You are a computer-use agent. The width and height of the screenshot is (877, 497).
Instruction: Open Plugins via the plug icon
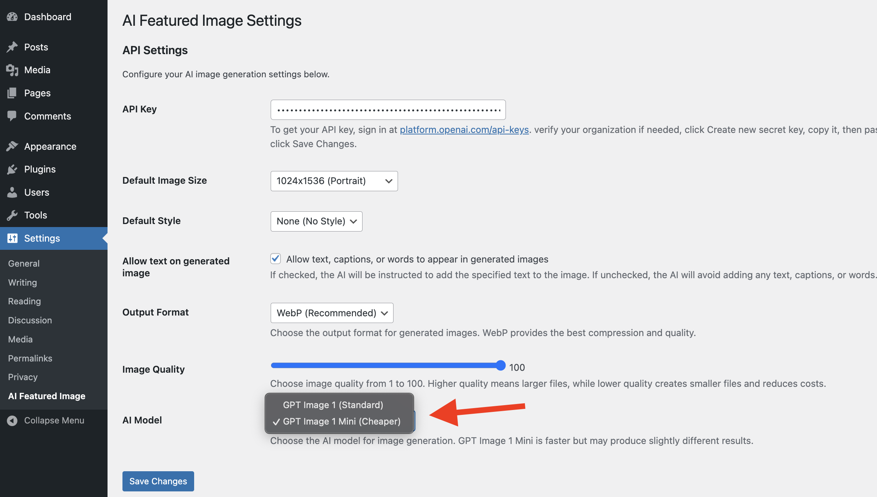[13, 169]
